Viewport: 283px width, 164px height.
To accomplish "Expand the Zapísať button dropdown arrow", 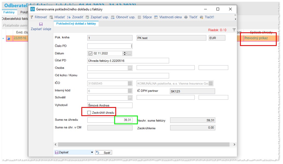I will [92, 153].
